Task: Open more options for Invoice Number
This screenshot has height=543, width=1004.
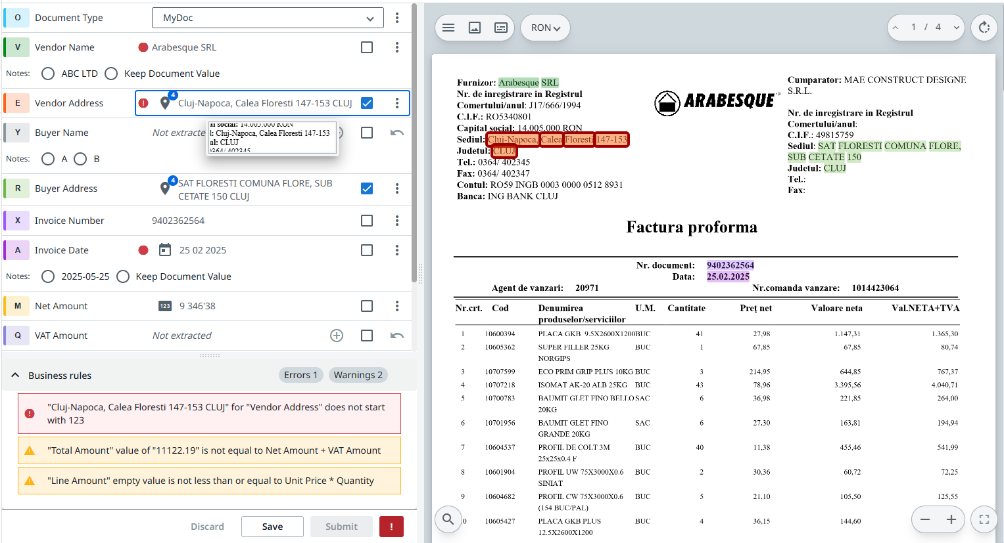Action: point(397,221)
